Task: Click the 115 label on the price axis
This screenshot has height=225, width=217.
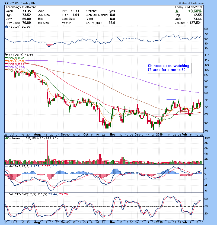Action: (x=207, y=55)
